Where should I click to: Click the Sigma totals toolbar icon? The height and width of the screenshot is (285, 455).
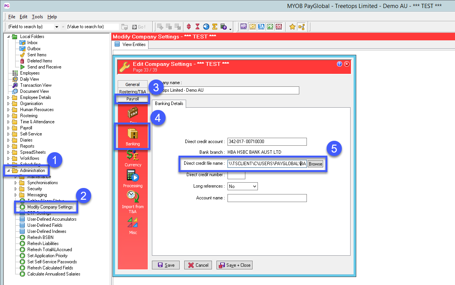tap(215, 27)
